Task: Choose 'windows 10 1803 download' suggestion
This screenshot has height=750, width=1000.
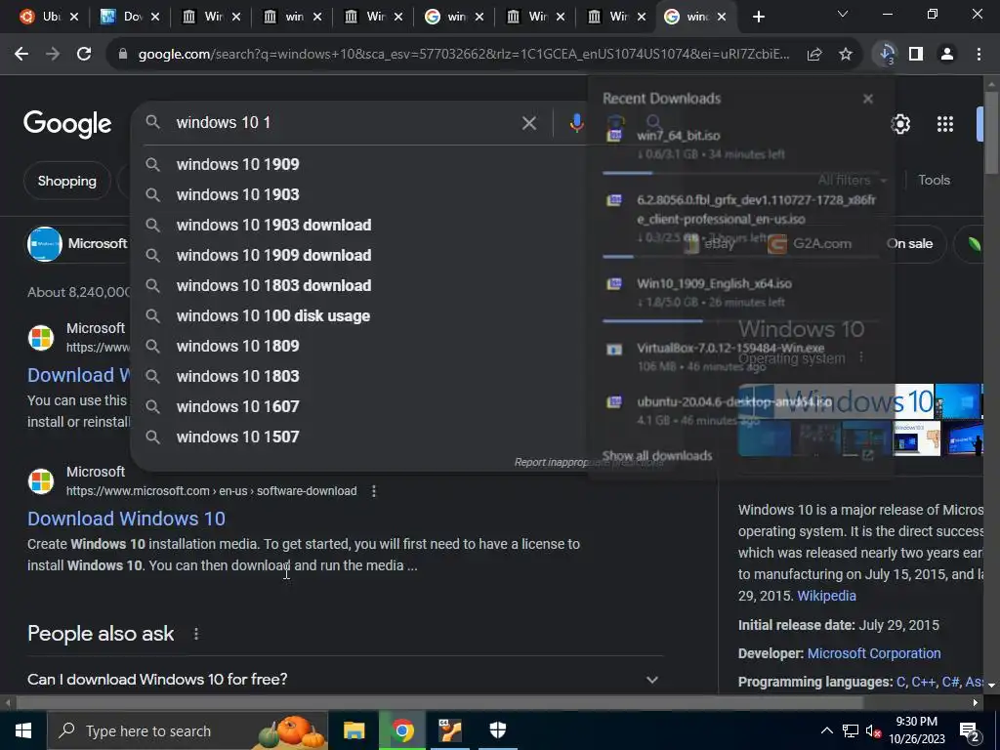Action: [x=273, y=286]
